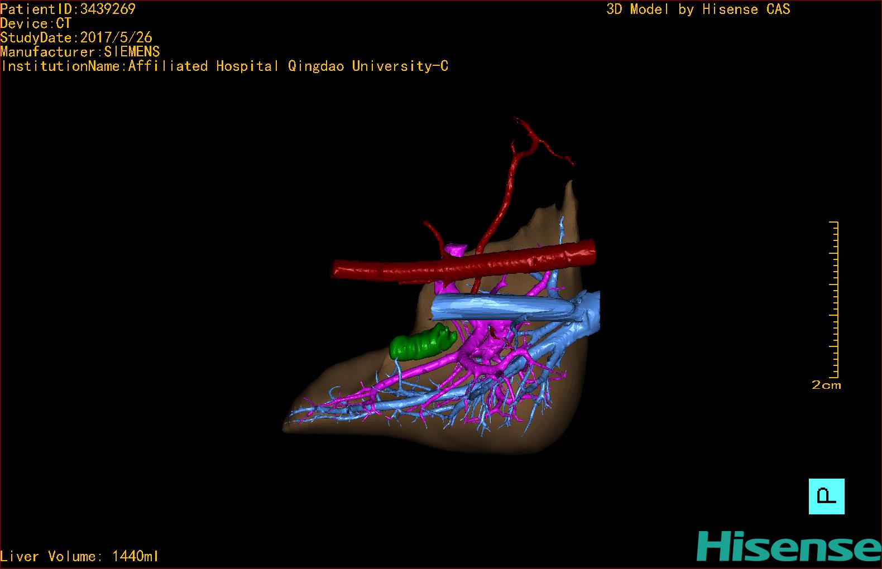Screen dimensions: 882x569
Task: Click the PatientID text overlay
Action: (x=68, y=9)
